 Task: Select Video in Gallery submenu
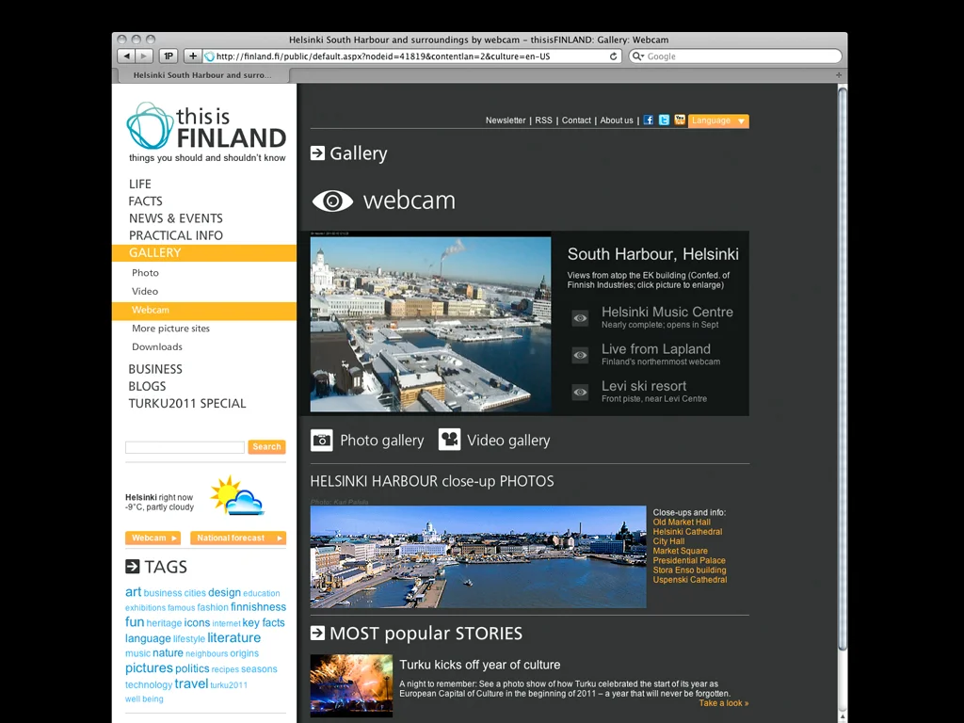145,291
